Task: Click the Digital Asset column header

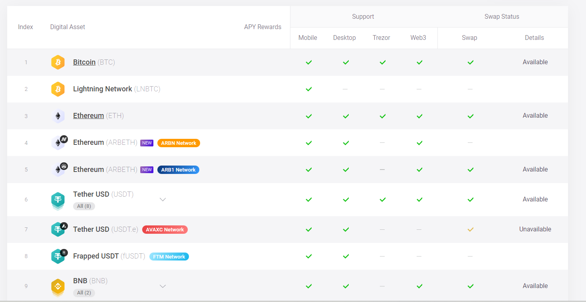Action: (x=68, y=27)
